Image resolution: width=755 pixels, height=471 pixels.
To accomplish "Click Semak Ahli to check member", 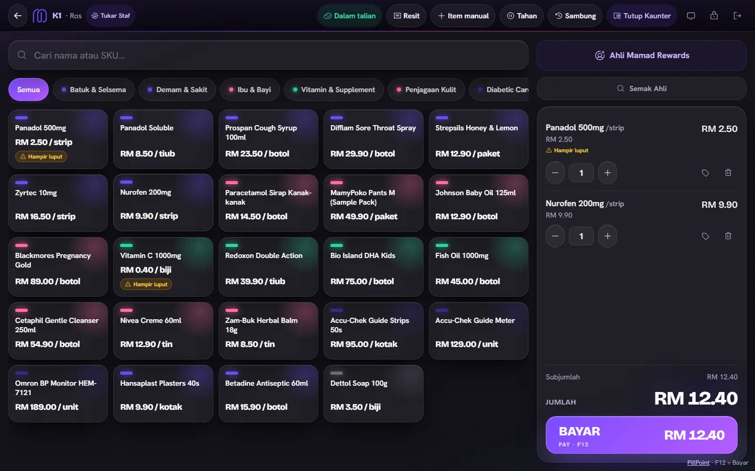I will 642,88.
